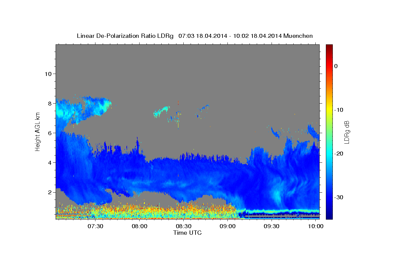Click the 8 km height tick label

click(x=50, y=103)
